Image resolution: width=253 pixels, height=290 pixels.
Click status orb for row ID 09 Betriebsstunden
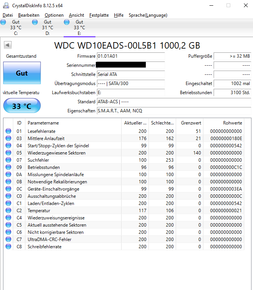8,167
